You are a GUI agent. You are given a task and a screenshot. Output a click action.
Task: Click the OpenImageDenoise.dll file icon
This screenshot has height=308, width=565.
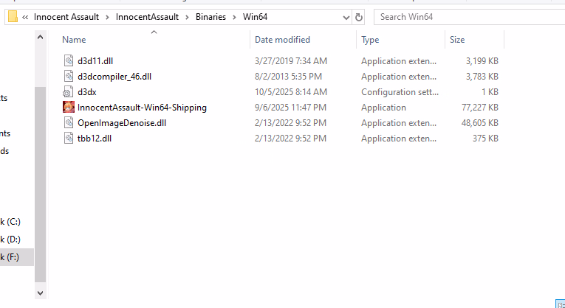point(69,123)
